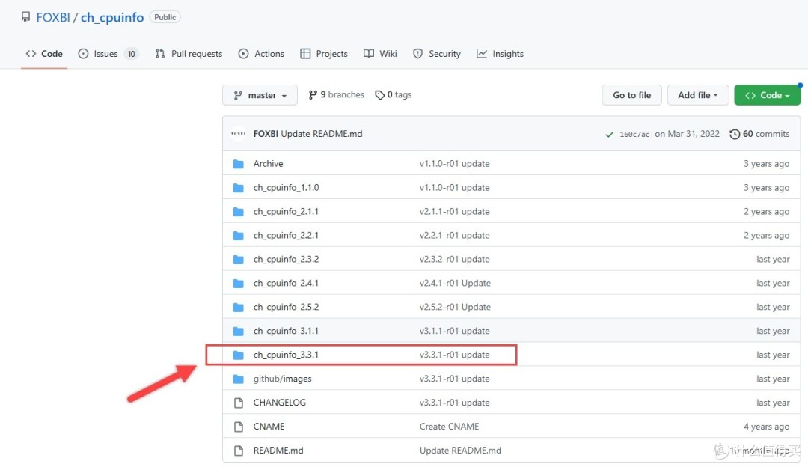Open the ch_cpuinfo_2.5.2 folder
Viewport: 808px width, 467px height.
(x=286, y=307)
